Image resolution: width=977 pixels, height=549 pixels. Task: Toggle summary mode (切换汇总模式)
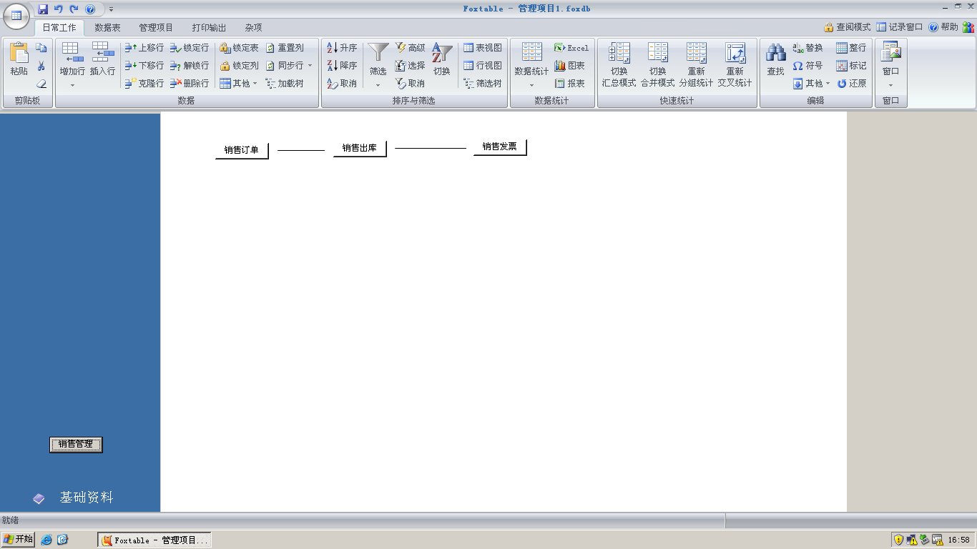click(x=619, y=65)
